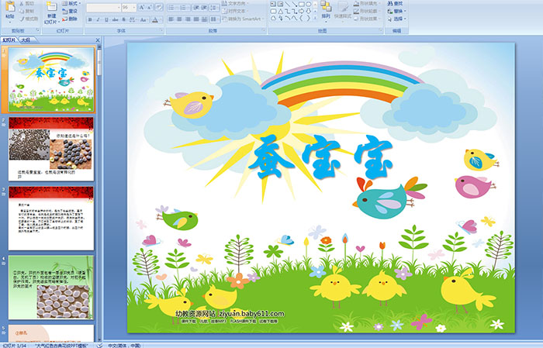The height and width of the screenshot is (348, 543).
Task: Select the Arrow line shape
Action: pos(295,4)
